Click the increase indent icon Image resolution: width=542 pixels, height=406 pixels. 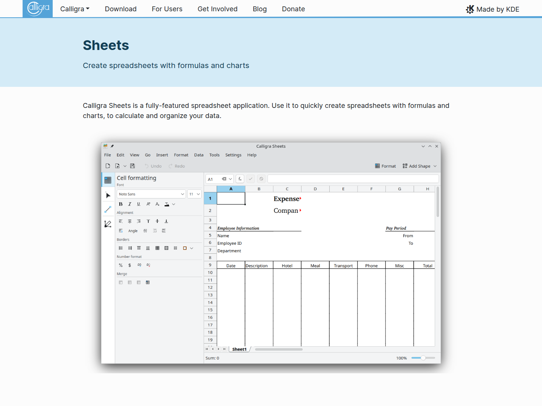[164, 231]
